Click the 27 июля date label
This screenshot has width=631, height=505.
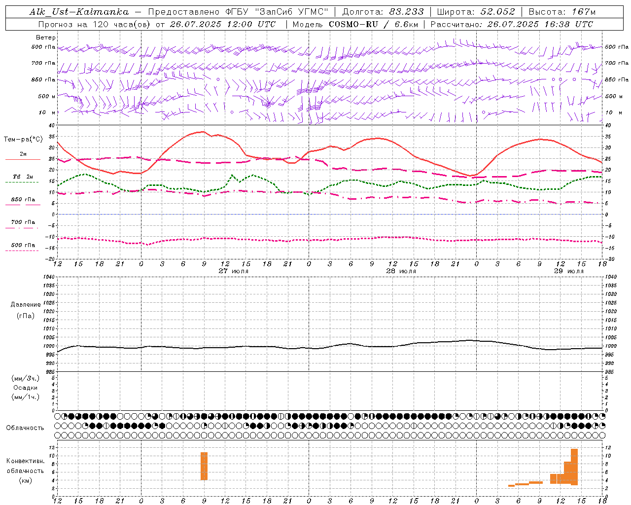pos(234,271)
